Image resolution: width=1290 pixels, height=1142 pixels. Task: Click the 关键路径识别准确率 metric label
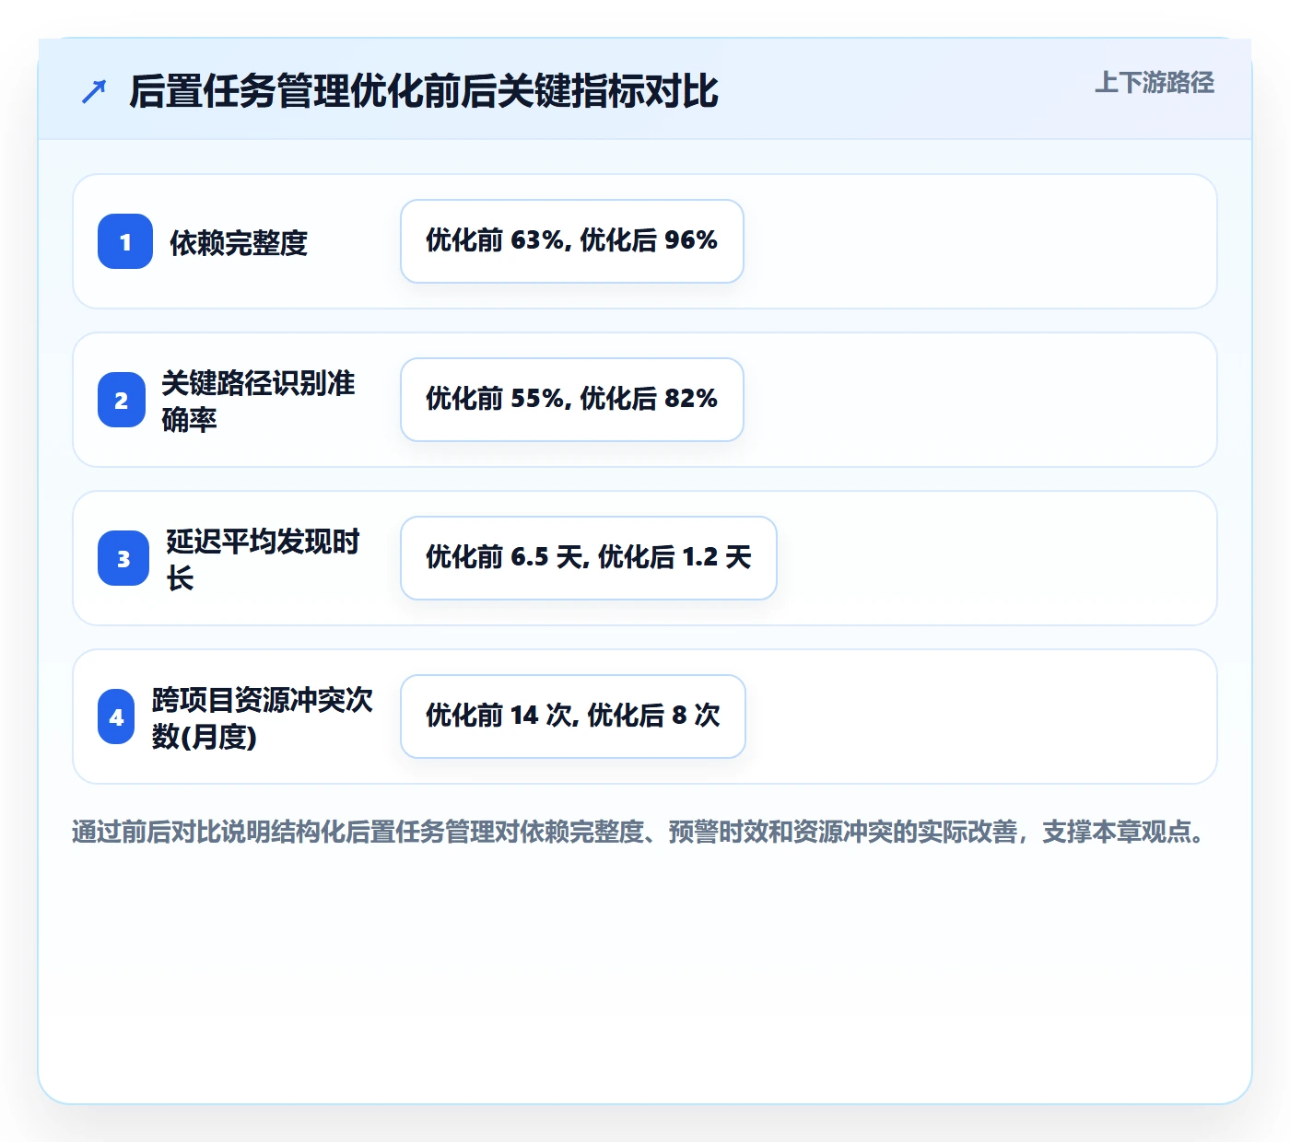click(258, 401)
